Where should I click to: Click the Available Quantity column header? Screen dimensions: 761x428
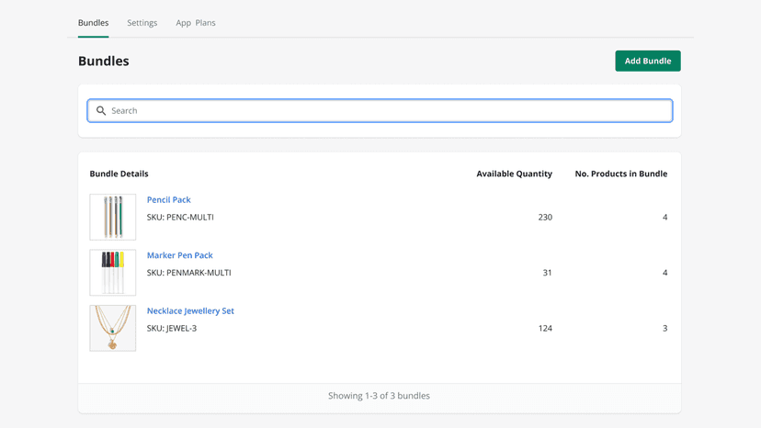point(515,174)
